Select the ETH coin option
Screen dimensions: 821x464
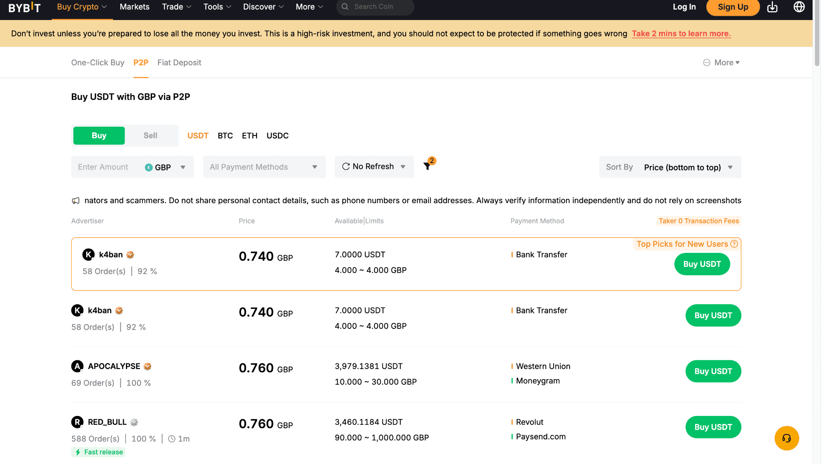[x=250, y=135]
